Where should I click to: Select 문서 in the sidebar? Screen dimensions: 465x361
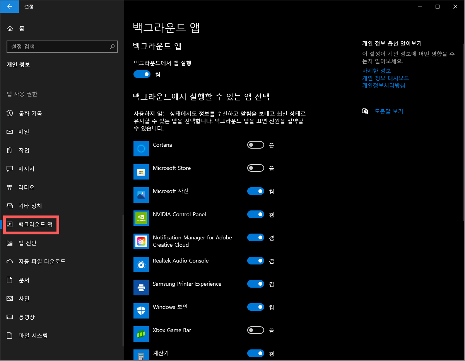click(x=62, y=280)
